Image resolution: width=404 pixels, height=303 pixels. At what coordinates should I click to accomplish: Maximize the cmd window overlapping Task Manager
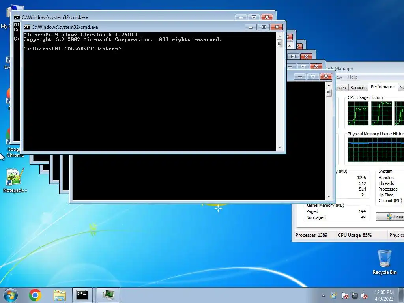click(x=313, y=76)
